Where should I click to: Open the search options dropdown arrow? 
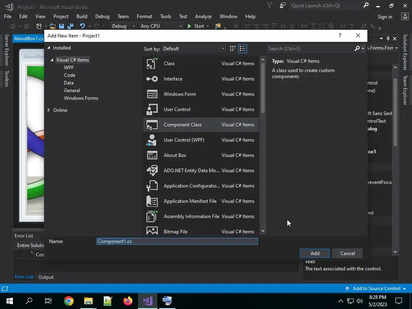pos(363,49)
